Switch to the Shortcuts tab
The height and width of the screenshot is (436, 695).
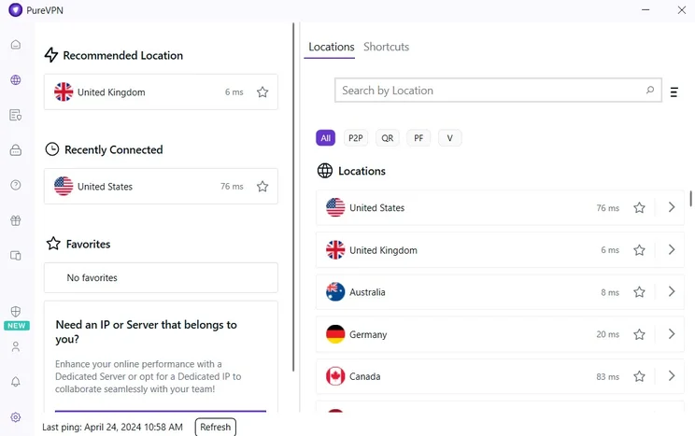[386, 47]
